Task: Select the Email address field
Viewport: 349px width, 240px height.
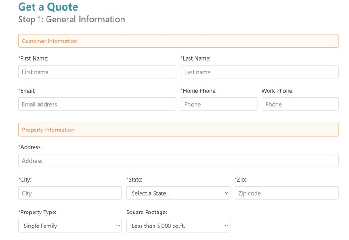Action: tap(97, 104)
